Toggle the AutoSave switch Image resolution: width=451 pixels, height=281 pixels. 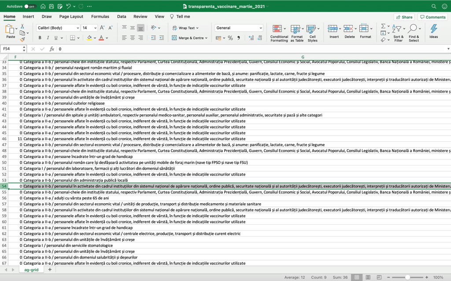pyautogui.click(x=30, y=7)
